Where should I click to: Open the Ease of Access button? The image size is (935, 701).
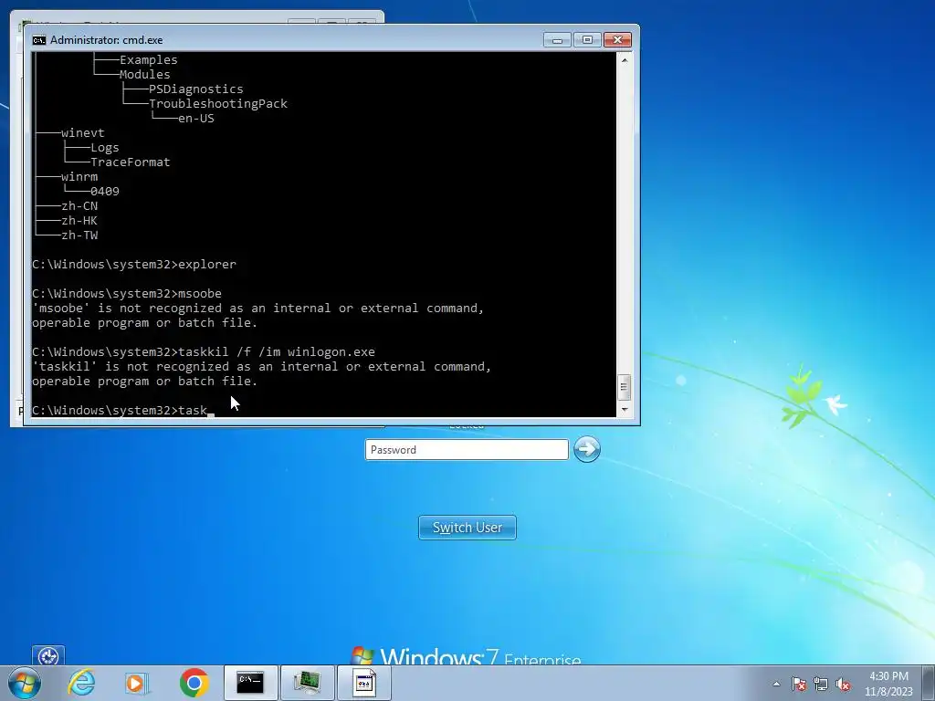[x=48, y=655]
